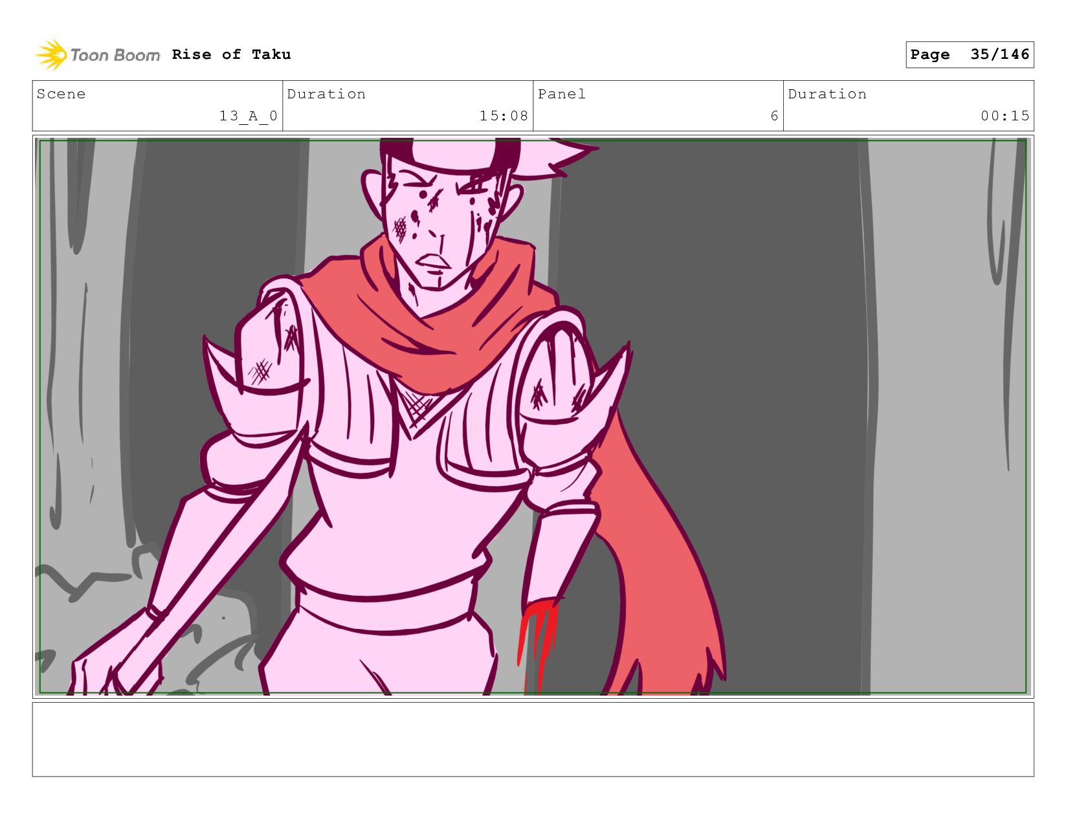This screenshot has width=1068, height=825.
Task: Select the 'Rise of Taku' title text
Action: pyautogui.click(x=231, y=54)
